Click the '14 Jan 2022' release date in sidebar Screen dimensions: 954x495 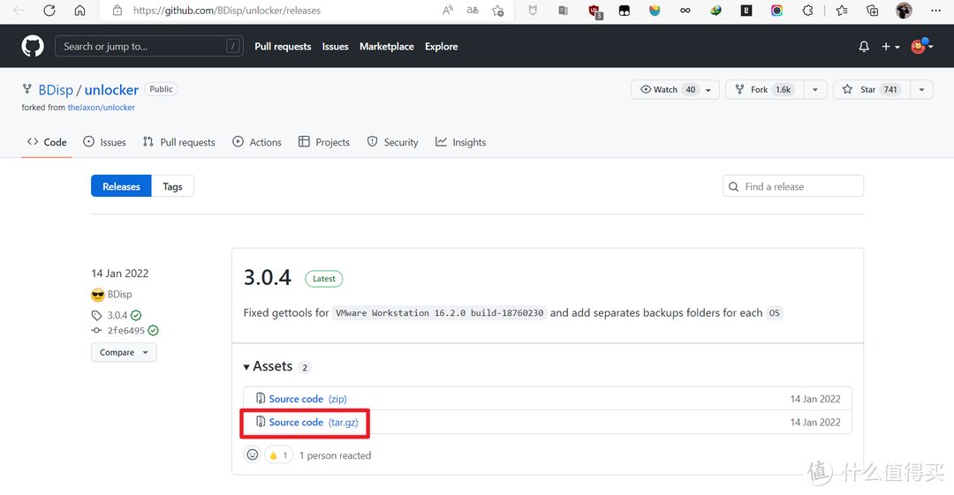click(120, 273)
